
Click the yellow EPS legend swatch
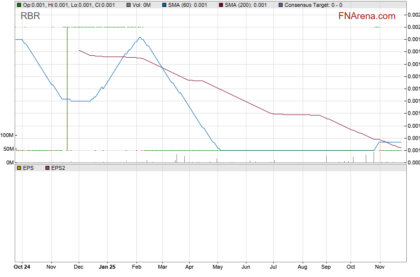19,168
